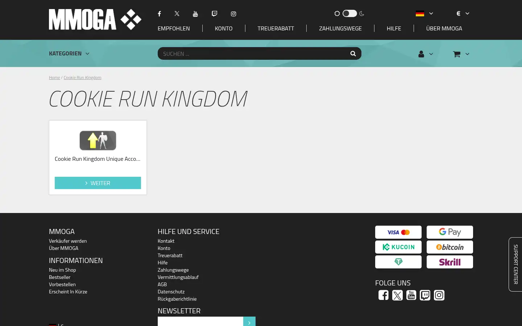This screenshot has width=522, height=326.
Task: Click the moon dark-mode icon
Action: [362, 13]
